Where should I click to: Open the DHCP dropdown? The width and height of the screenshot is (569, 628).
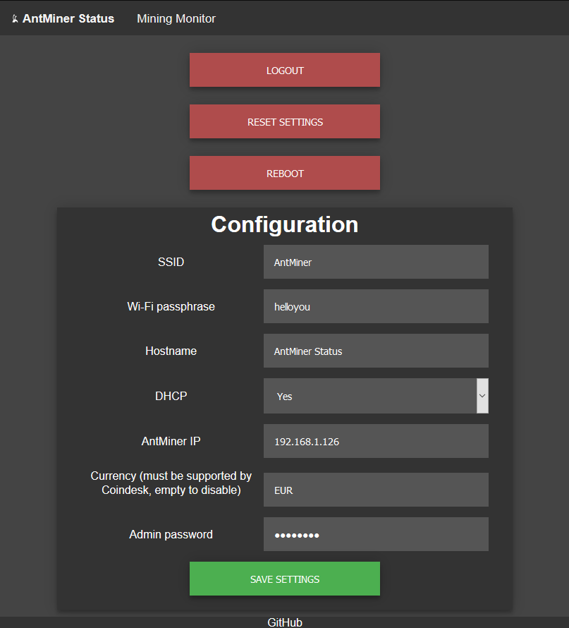(376, 396)
